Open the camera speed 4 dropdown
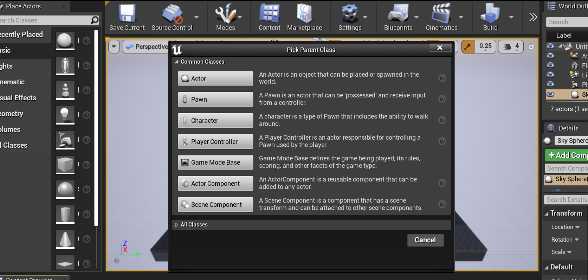Image resolution: width=588 pixels, height=280 pixels. [x=517, y=46]
